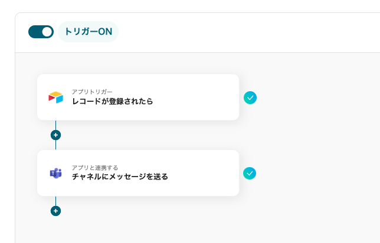Toggle the trigger ON/OFF switch
The image size is (380, 243).
tap(41, 32)
